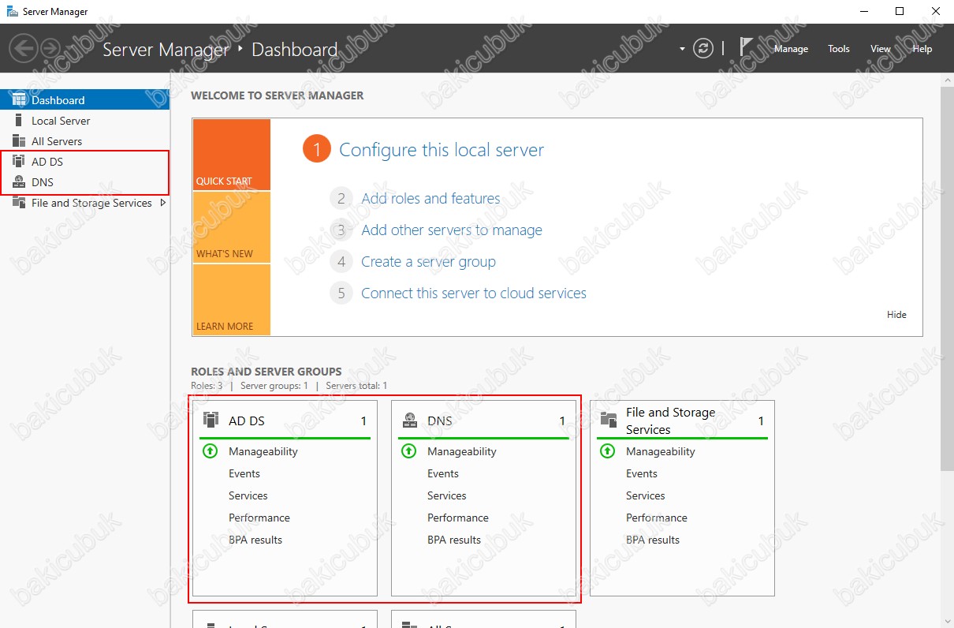This screenshot has height=628, width=954.
Task: Open the View menu
Action: tap(881, 49)
